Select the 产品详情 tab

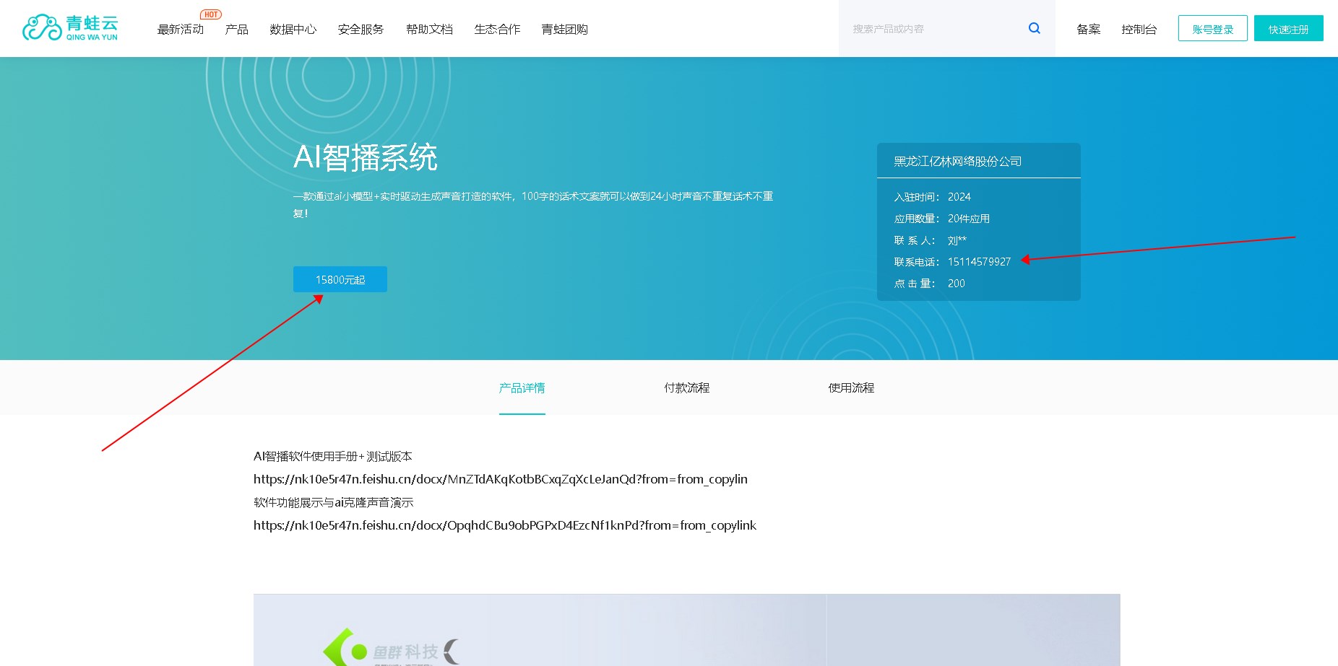[522, 388]
